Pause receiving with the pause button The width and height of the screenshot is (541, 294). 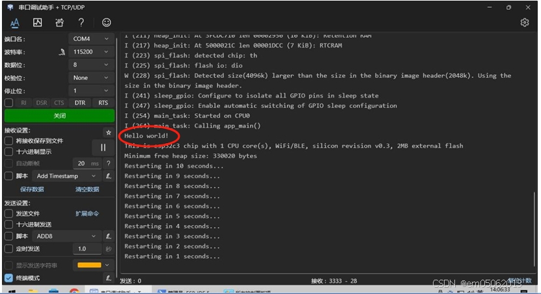[x=103, y=148]
